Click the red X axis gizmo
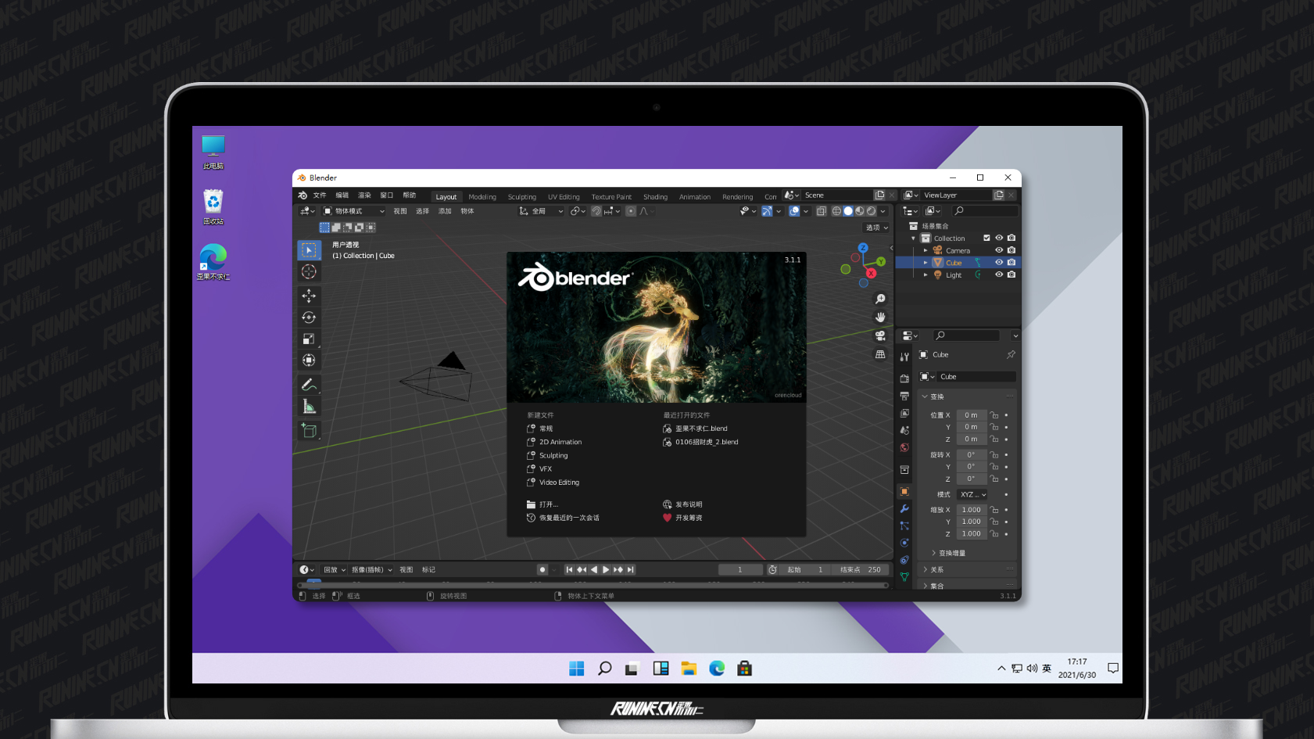Image resolution: width=1314 pixels, height=739 pixels. (x=871, y=273)
